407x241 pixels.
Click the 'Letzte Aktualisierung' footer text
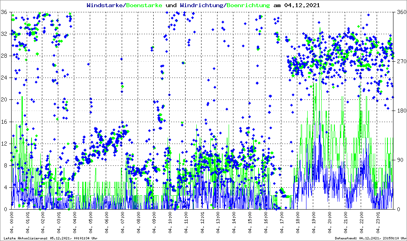tap(51, 238)
